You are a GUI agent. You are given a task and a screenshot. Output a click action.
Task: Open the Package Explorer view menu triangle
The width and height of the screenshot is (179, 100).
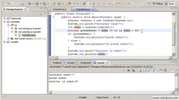tap(45, 14)
